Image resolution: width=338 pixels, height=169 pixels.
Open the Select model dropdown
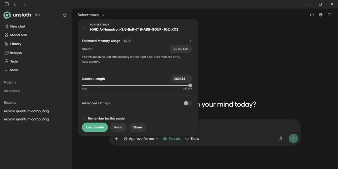pos(91,15)
